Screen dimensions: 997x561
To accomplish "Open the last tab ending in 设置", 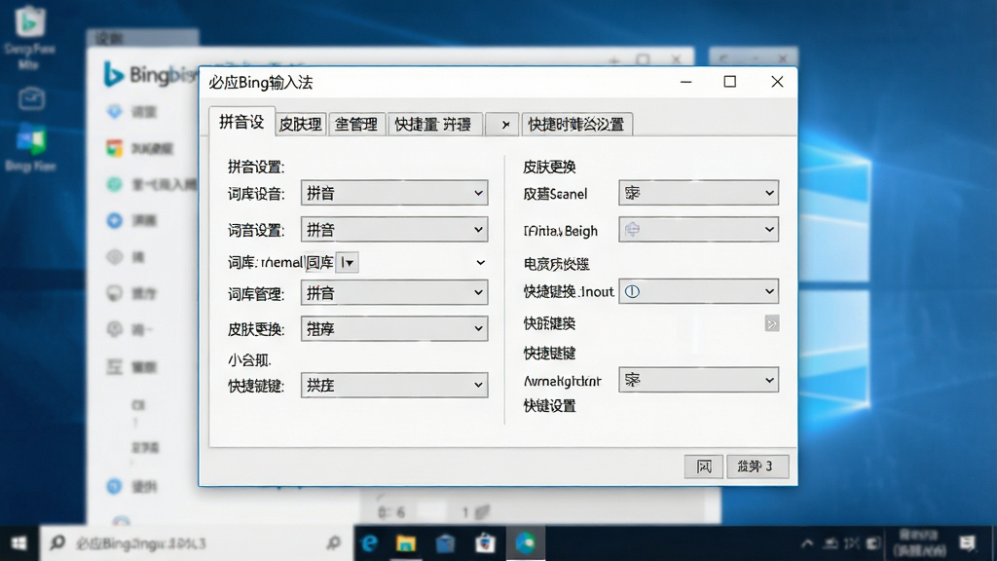I will click(576, 124).
